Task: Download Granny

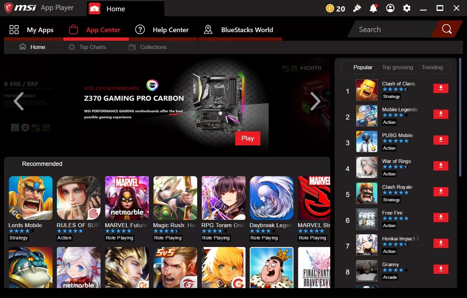Action: [x=441, y=269]
